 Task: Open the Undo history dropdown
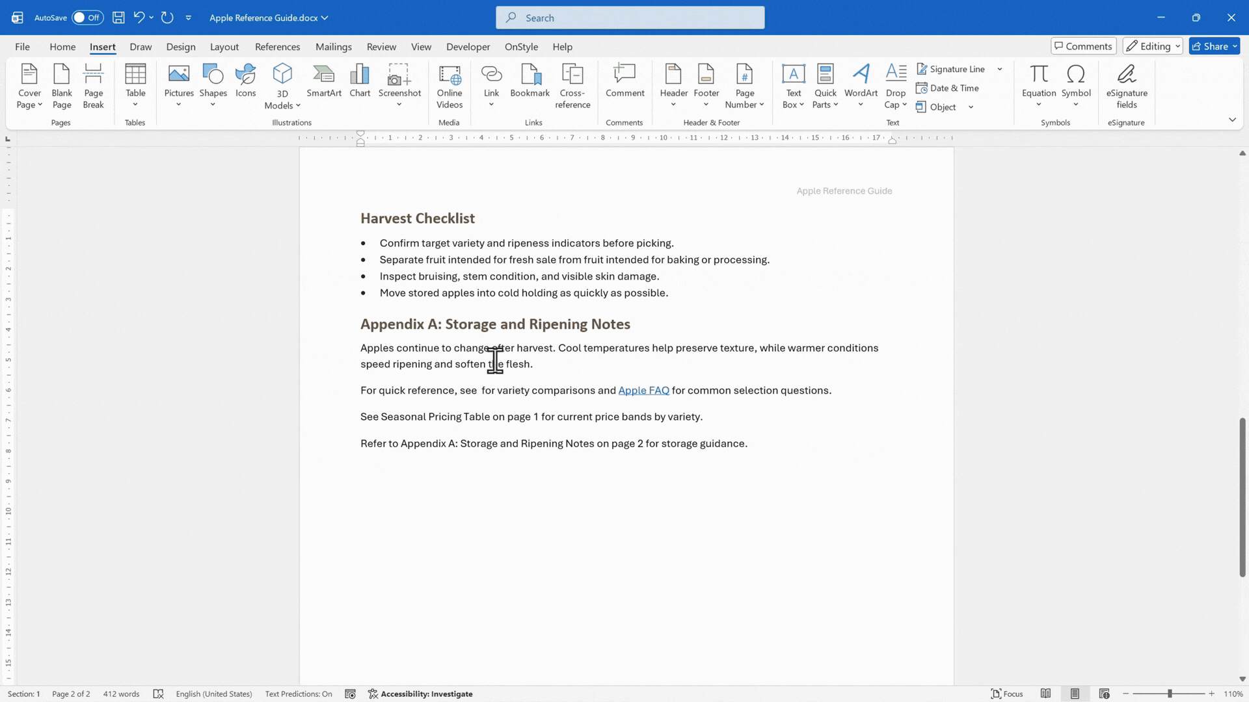click(151, 18)
